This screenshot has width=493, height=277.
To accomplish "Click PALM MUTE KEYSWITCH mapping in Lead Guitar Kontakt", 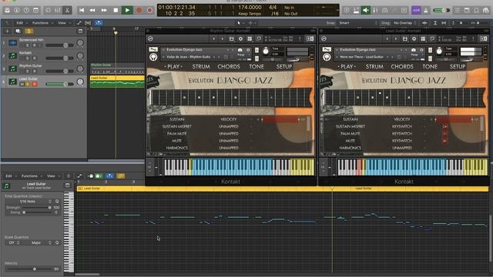I will pos(402,133).
